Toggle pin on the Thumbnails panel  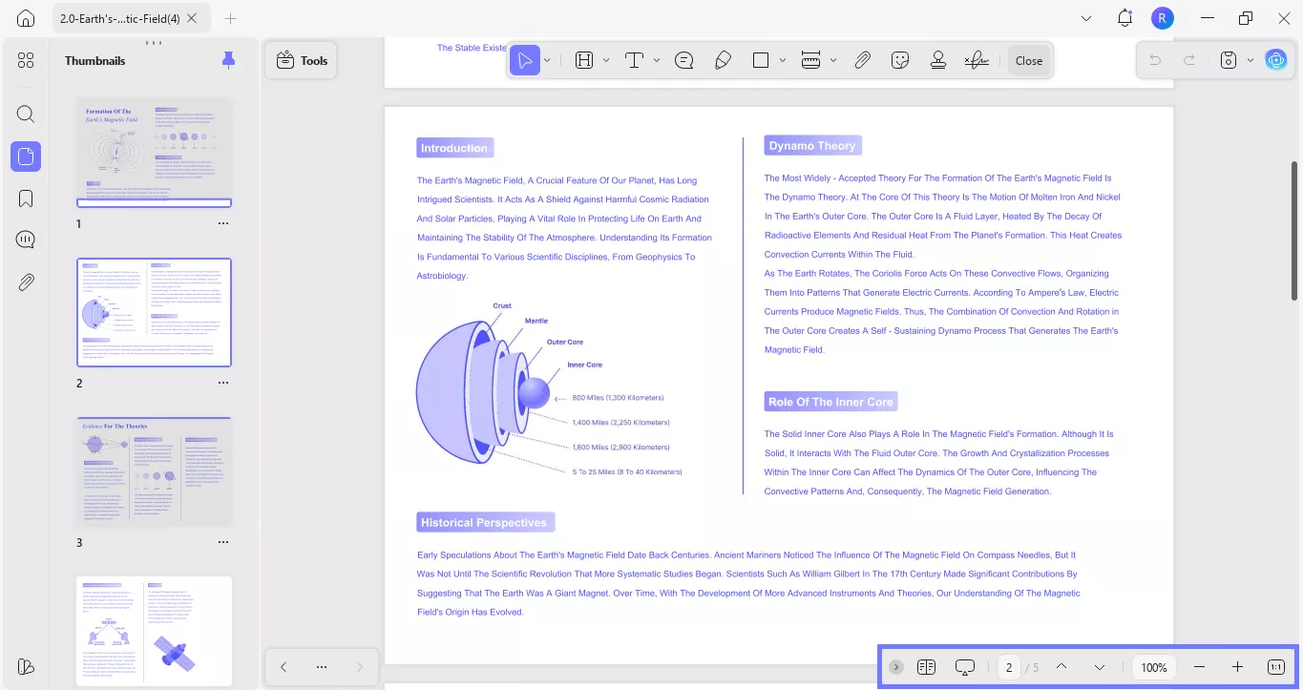click(x=228, y=60)
